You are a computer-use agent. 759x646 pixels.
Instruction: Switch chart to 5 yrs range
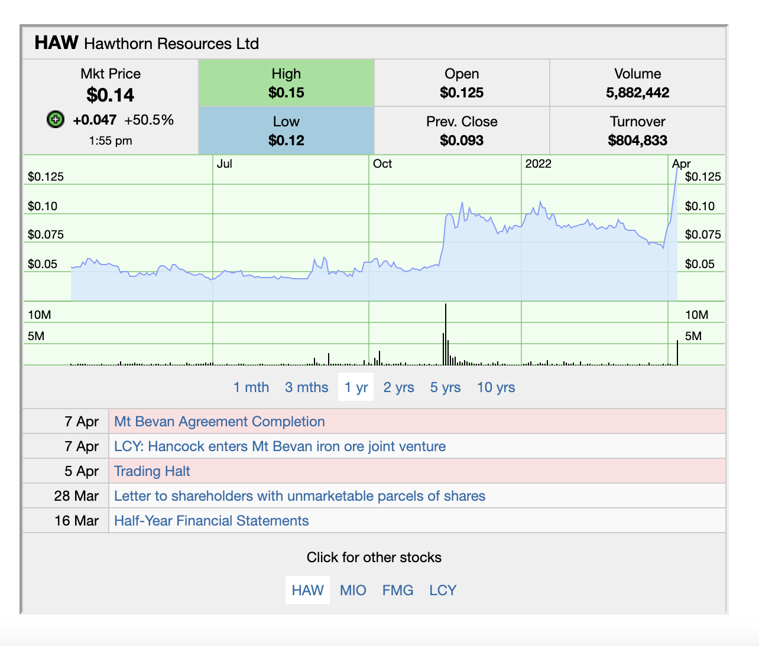tap(445, 387)
